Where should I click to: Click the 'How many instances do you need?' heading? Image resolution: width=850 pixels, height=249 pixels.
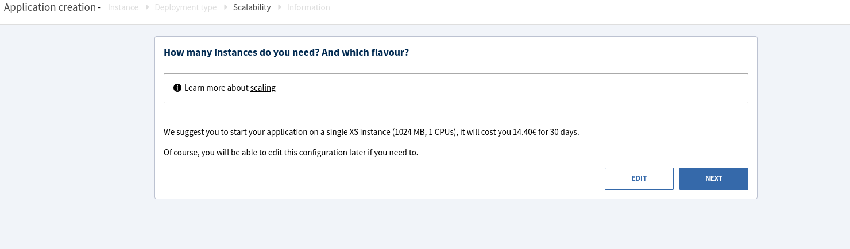(x=241, y=53)
